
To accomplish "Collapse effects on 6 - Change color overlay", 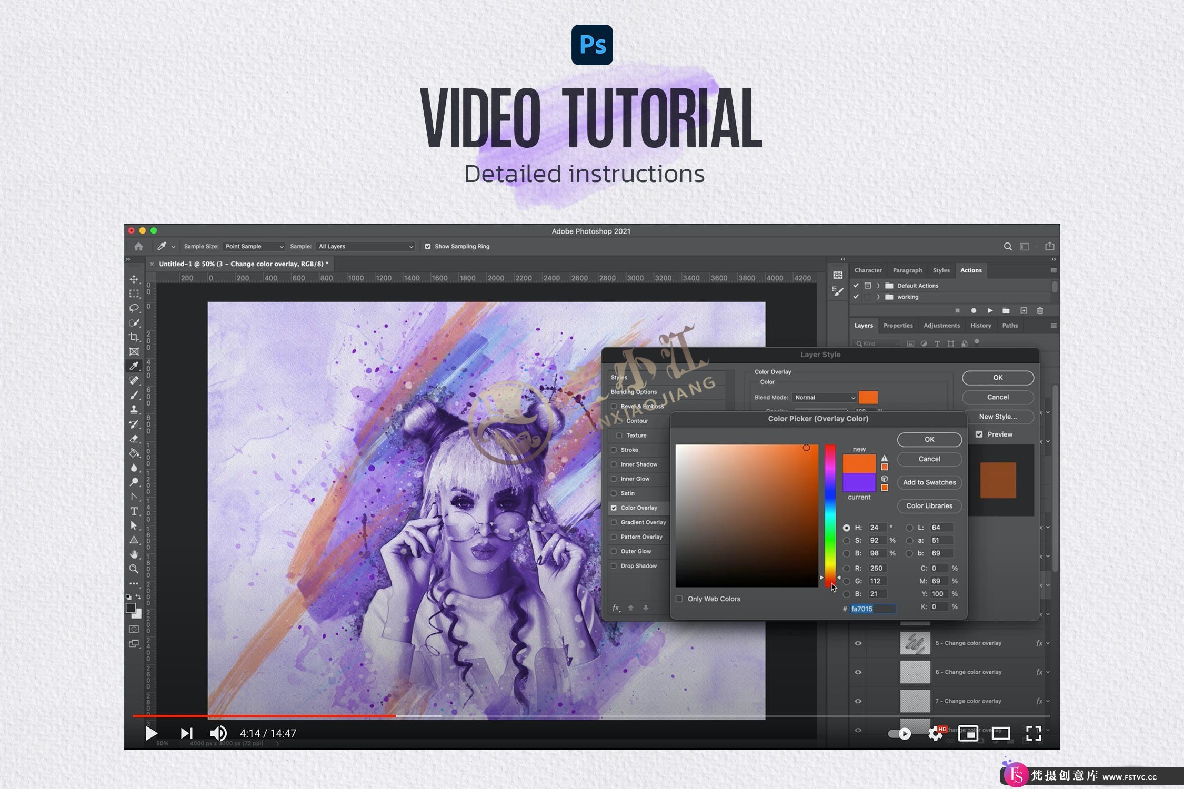I will tap(1048, 672).
